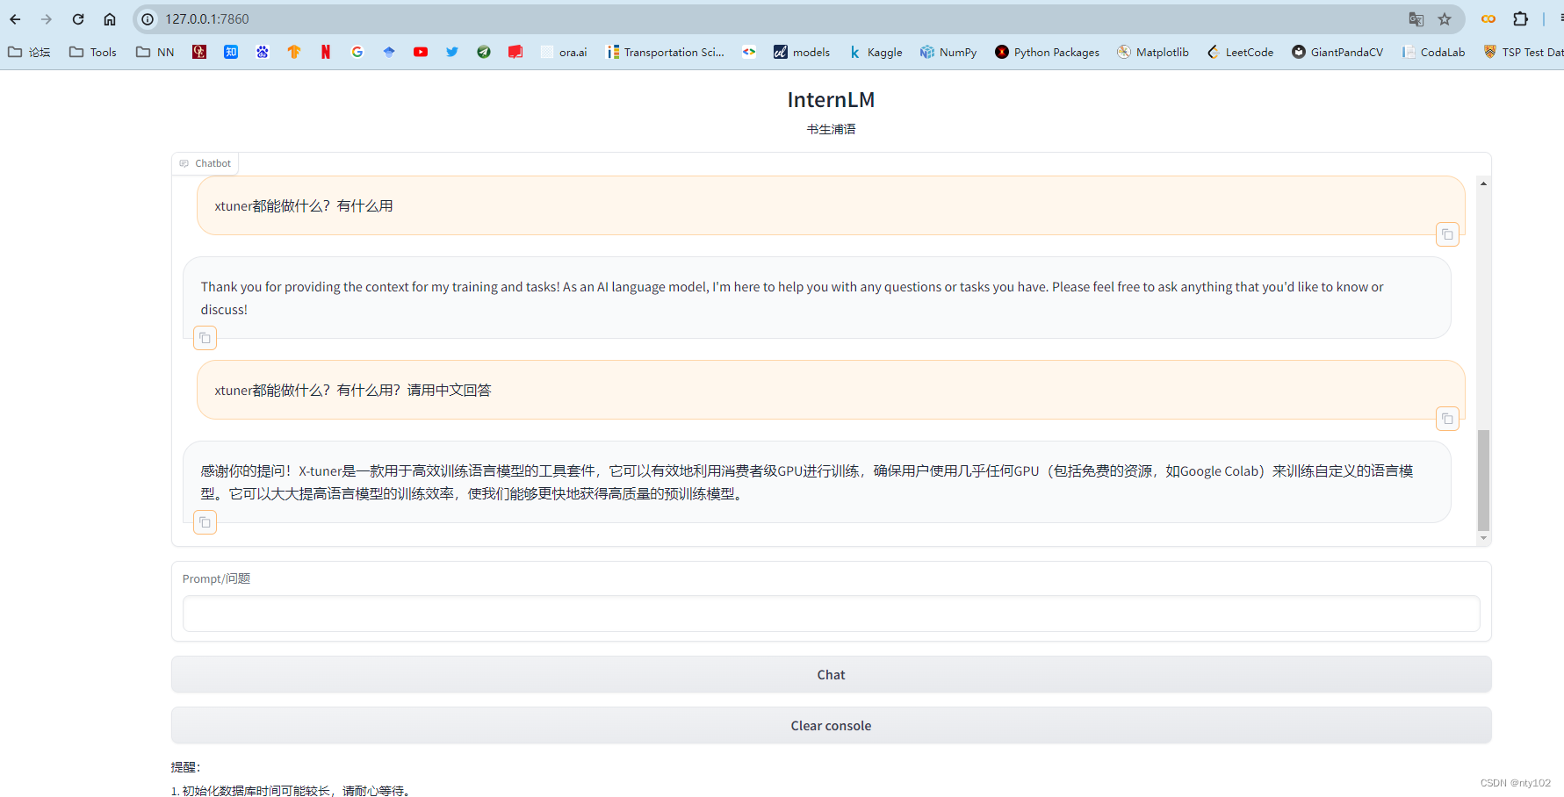Click the '感谢你的提问' reply text
1564x797 pixels.
point(807,483)
